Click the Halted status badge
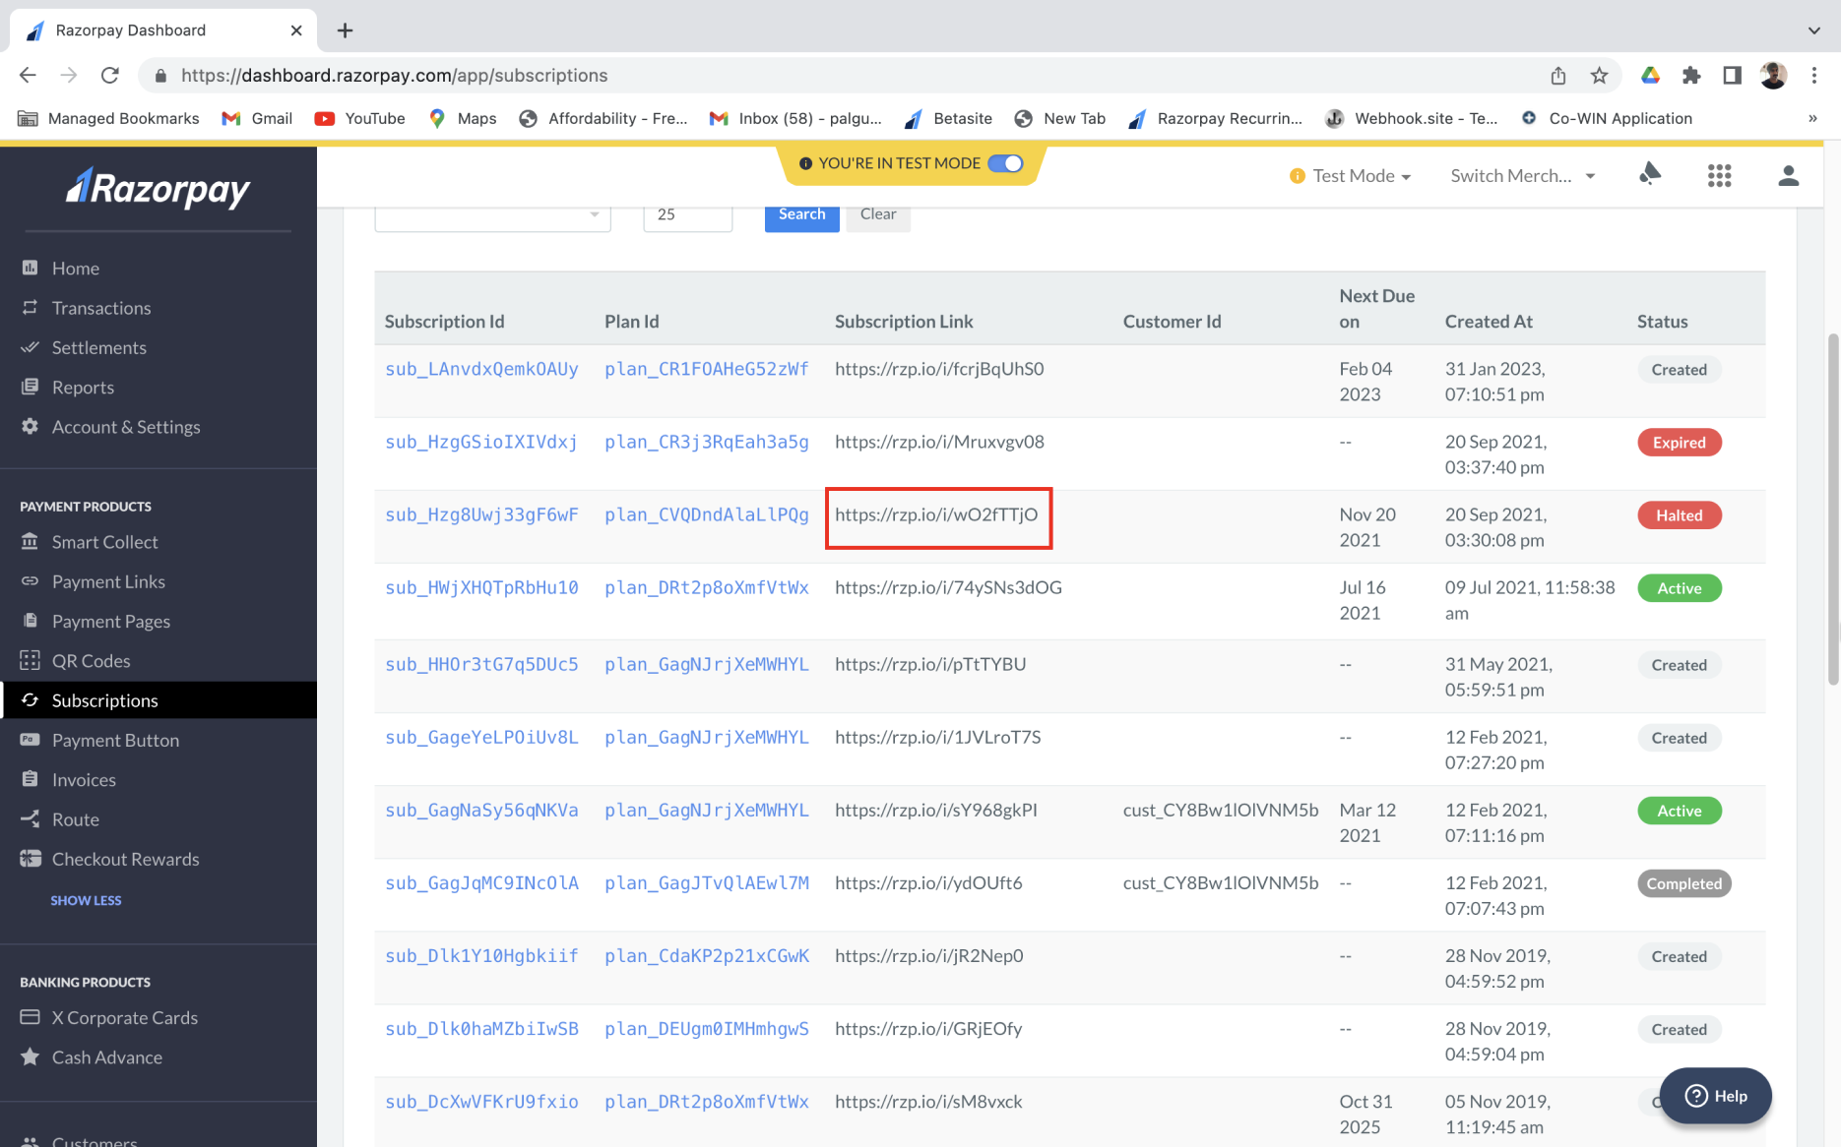 click(x=1679, y=514)
